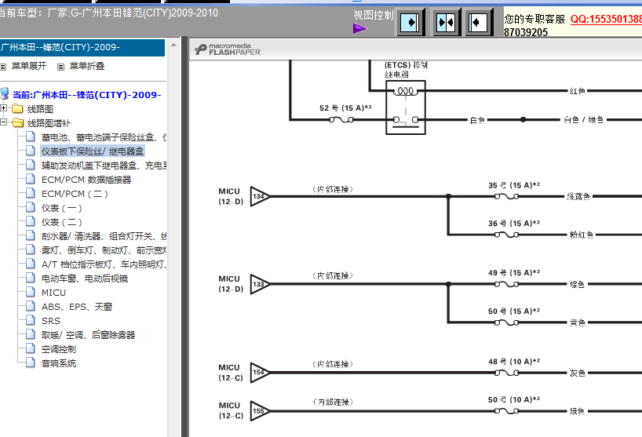Click the open folder icon of 线路图增补
Screen dimensions: 642x437
[x=17, y=122]
